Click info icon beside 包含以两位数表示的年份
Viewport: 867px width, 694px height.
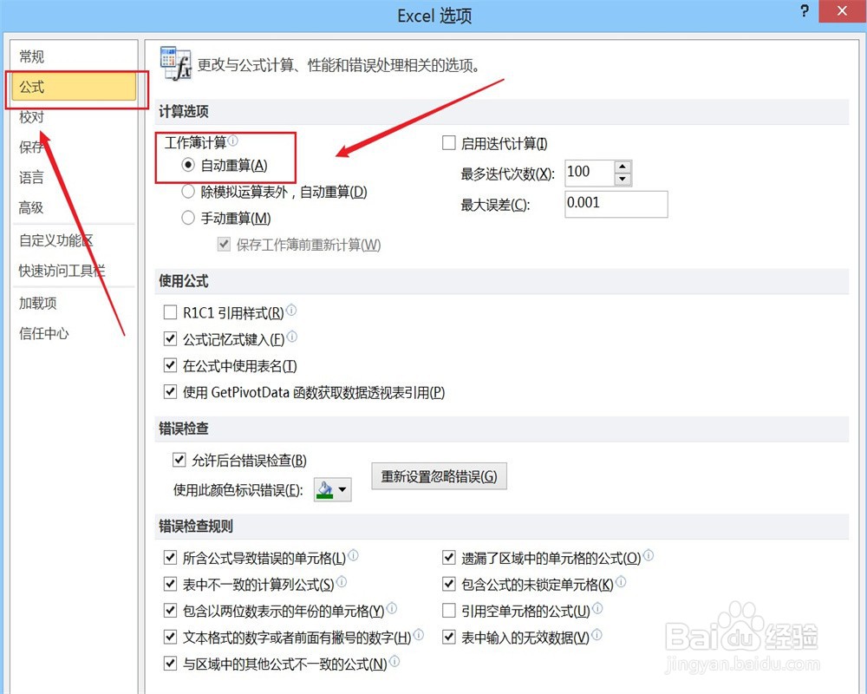392,608
